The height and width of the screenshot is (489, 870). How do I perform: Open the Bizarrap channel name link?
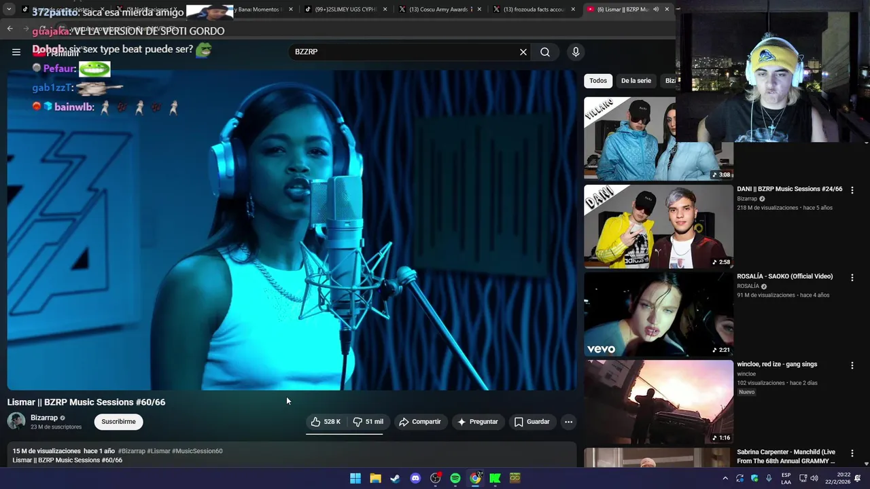point(44,418)
